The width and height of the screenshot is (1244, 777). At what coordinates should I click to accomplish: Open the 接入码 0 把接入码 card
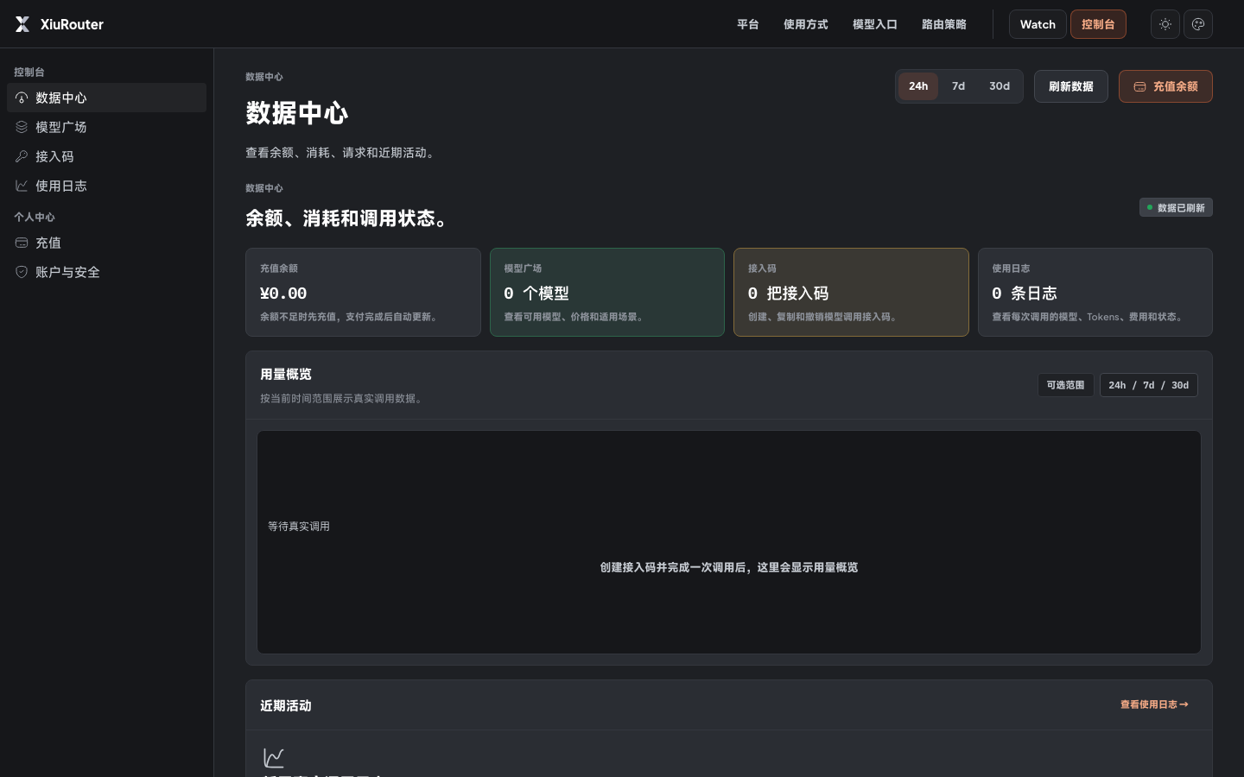851,292
